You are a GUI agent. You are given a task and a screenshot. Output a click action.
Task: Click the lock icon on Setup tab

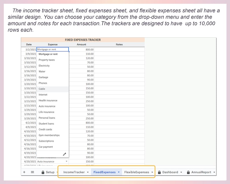coord(43,172)
